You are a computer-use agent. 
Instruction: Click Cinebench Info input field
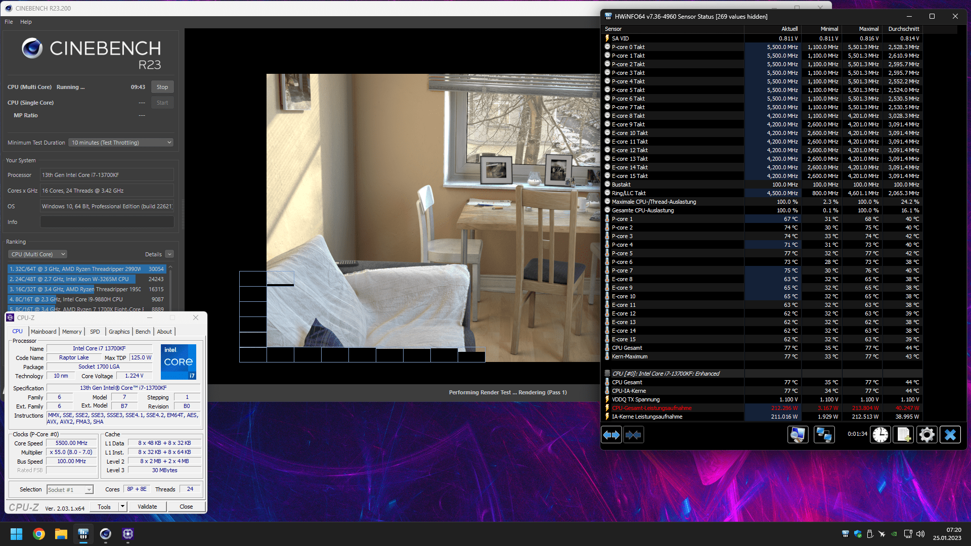[107, 222]
